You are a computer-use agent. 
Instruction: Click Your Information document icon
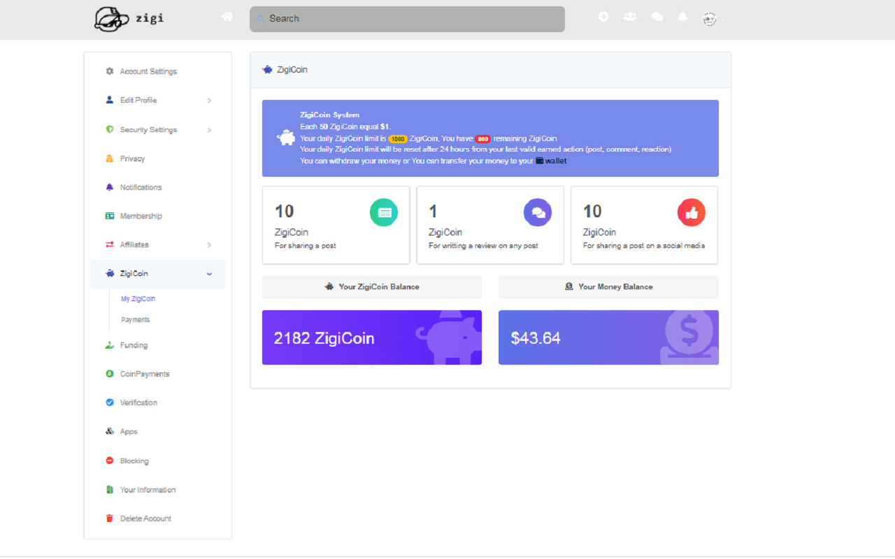coord(109,490)
